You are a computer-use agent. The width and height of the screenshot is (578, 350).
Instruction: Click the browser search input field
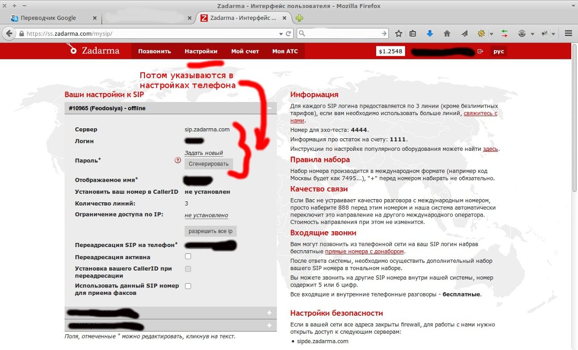tap(343, 34)
